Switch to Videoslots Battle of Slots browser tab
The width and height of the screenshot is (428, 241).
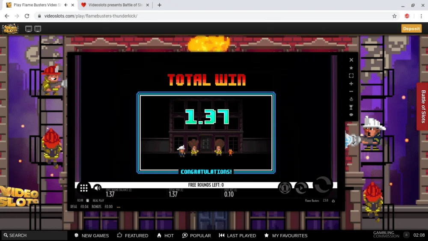point(116,5)
